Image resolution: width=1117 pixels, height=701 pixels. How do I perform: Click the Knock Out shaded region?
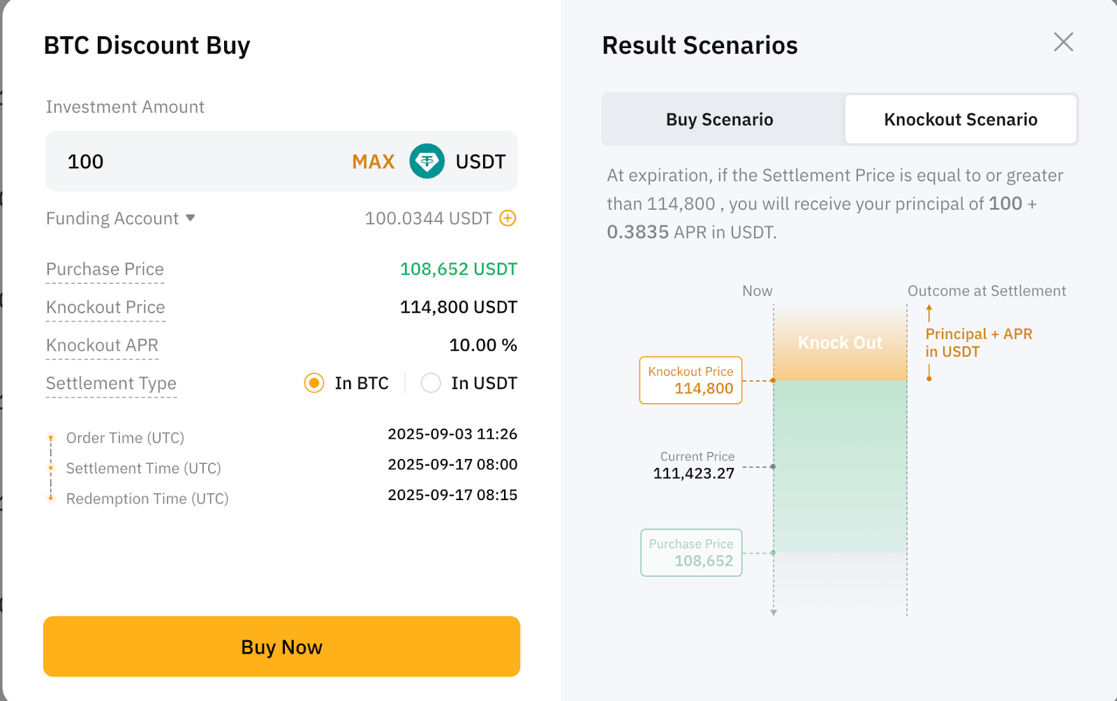[x=839, y=342]
